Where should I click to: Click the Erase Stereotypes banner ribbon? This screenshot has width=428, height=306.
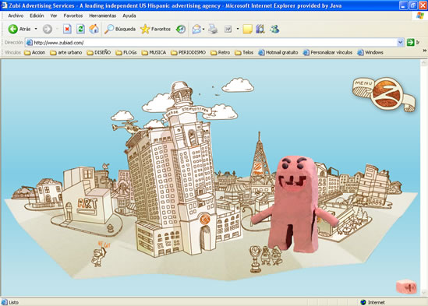(x=188, y=111)
